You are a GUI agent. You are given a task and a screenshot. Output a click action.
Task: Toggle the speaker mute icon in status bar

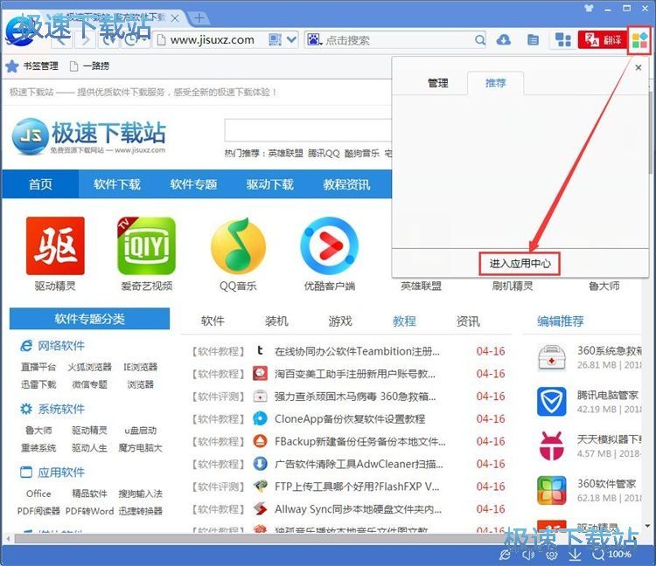[x=528, y=555]
